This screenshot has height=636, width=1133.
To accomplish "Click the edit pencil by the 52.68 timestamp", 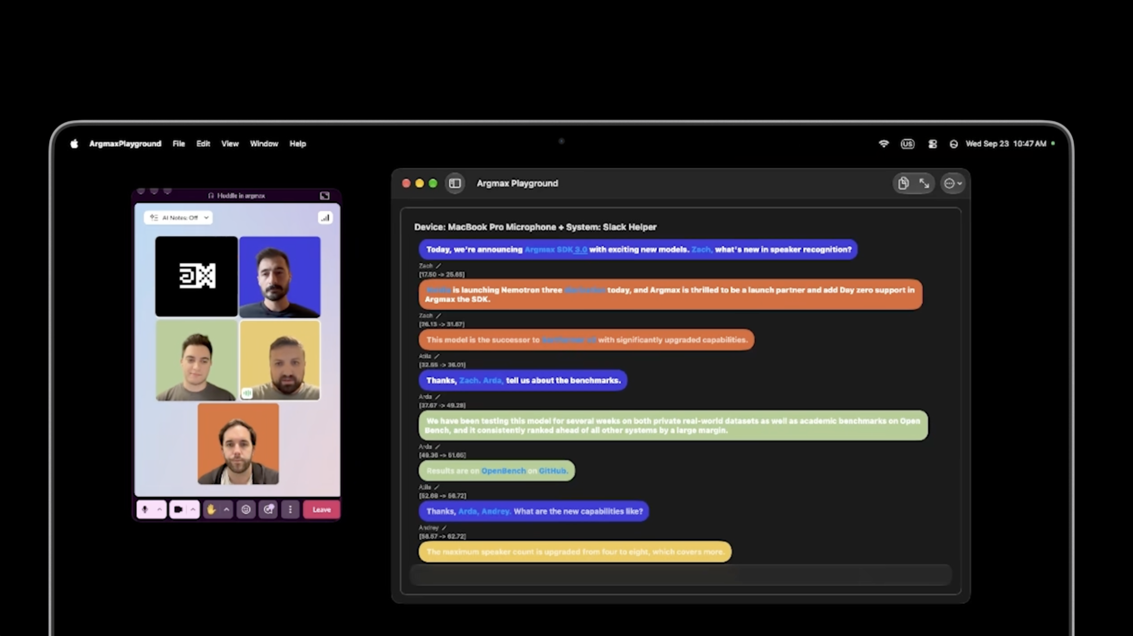I will click(437, 487).
